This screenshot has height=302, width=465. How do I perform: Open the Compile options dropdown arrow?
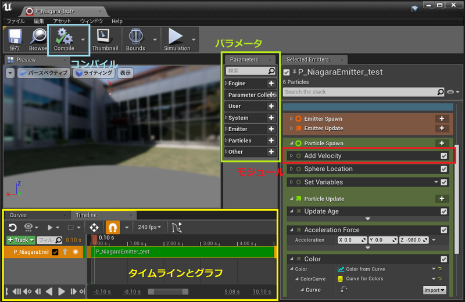[x=83, y=39]
